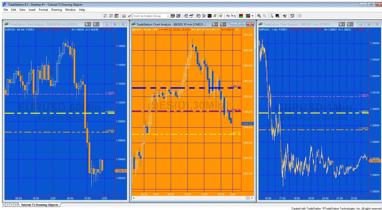Image resolution: width=382 pixels, height=210 pixels.
Task: Expand the arrow beside multicolor grid icon
Action: coord(252,16)
